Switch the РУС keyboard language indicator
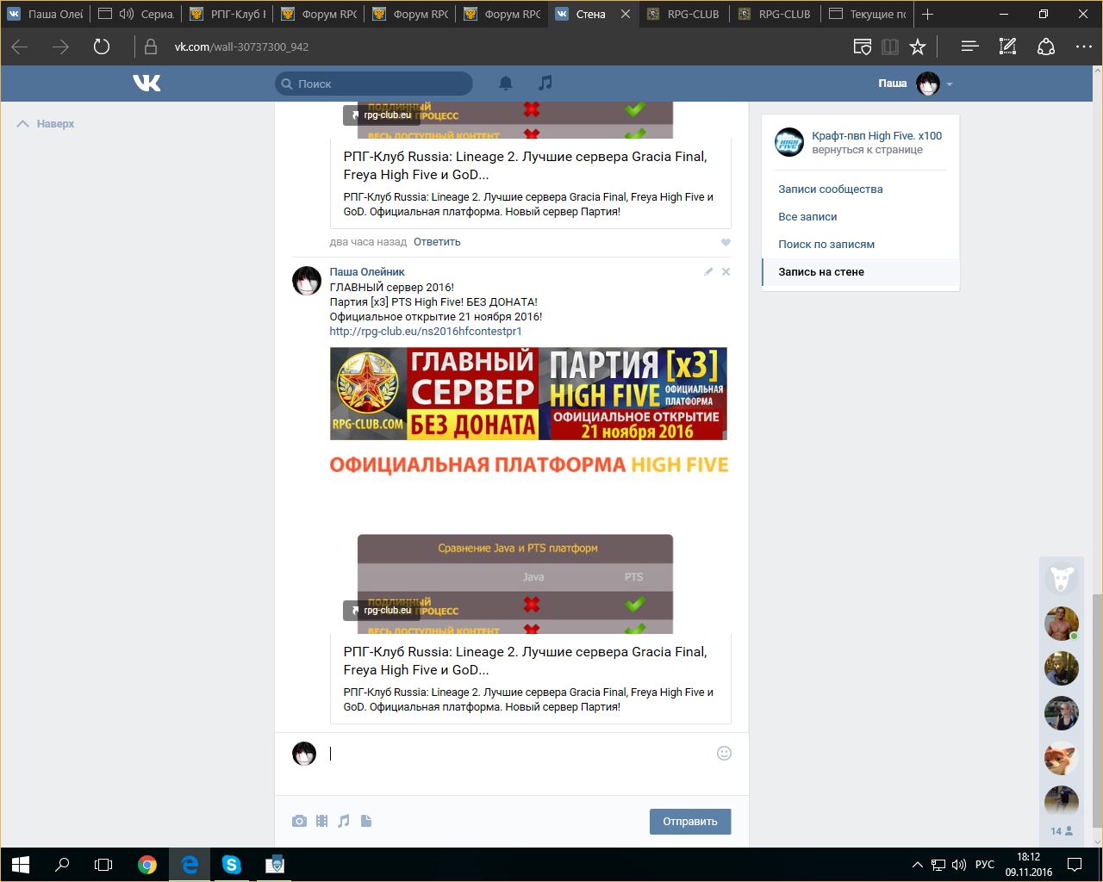Screen dimensions: 1103x882 point(984,865)
